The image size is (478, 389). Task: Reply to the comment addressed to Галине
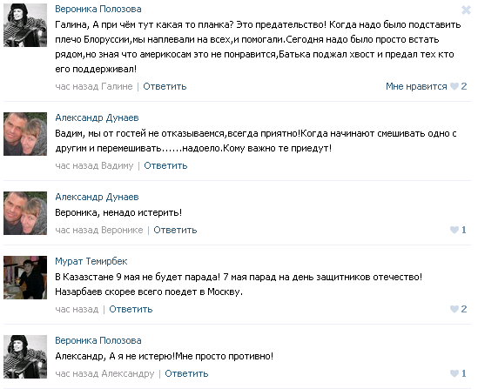[x=165, y=86]
